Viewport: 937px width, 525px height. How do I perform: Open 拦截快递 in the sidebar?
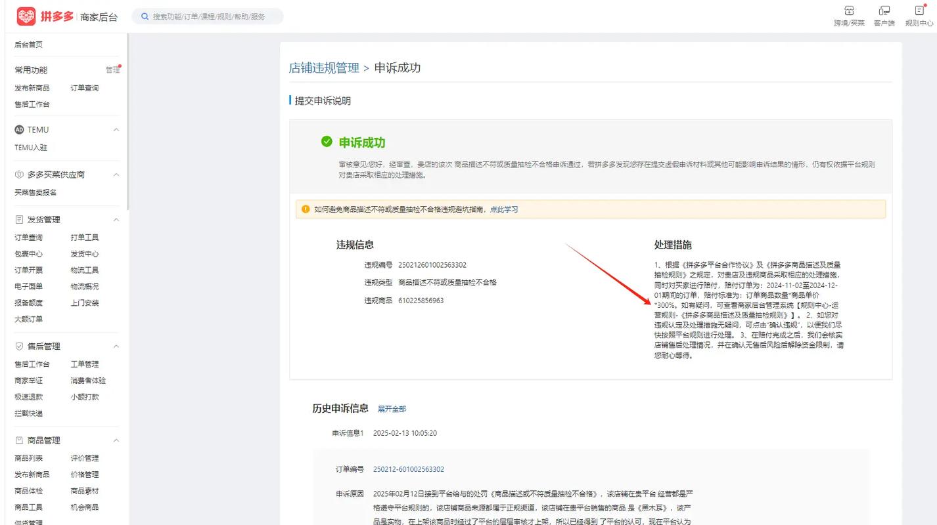click(28, 413)
